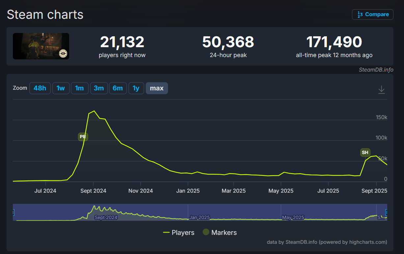
Task: Click the Jul 2024 x-axis label
Action: [45, 191]
